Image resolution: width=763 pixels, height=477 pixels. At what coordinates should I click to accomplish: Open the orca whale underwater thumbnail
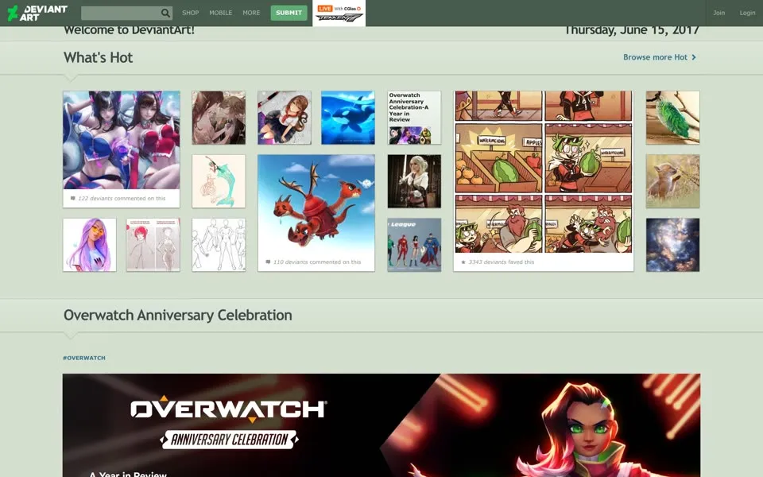pyautogui.click(x=348, y=118)
